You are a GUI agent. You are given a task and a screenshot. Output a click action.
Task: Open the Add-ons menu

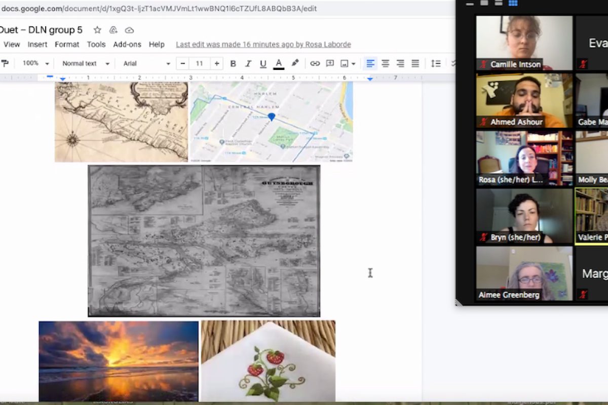(x=127, y=45)
